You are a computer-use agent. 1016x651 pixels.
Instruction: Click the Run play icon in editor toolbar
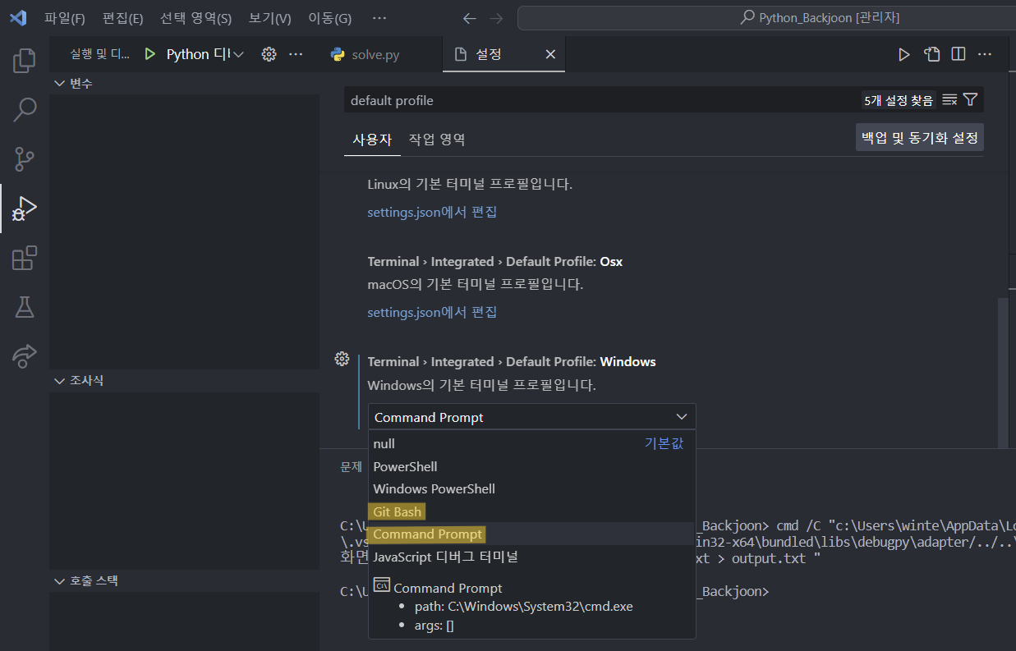[x=903, y=54]
